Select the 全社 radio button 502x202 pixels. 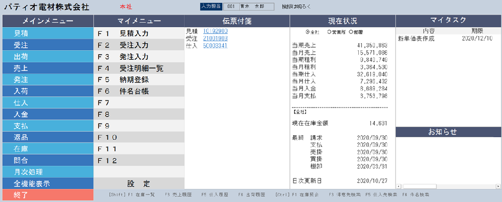point(308,32)
